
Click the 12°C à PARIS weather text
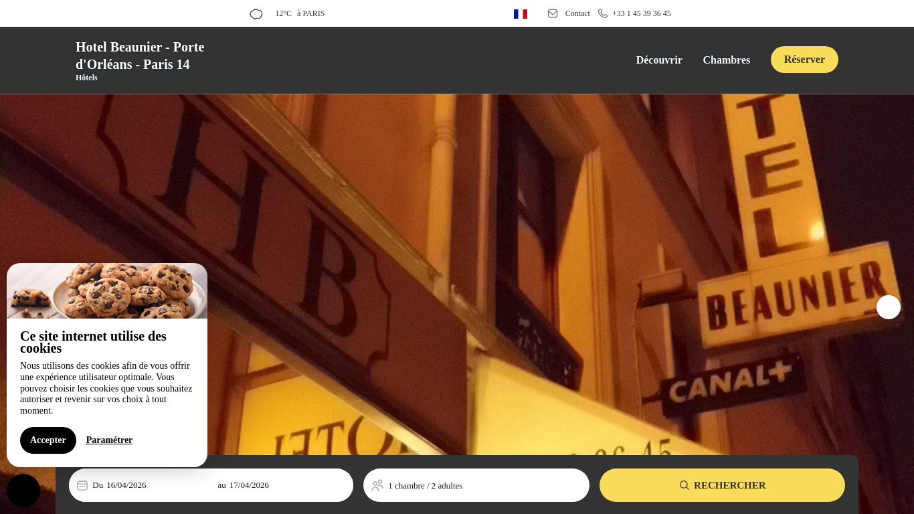point(300,13)
